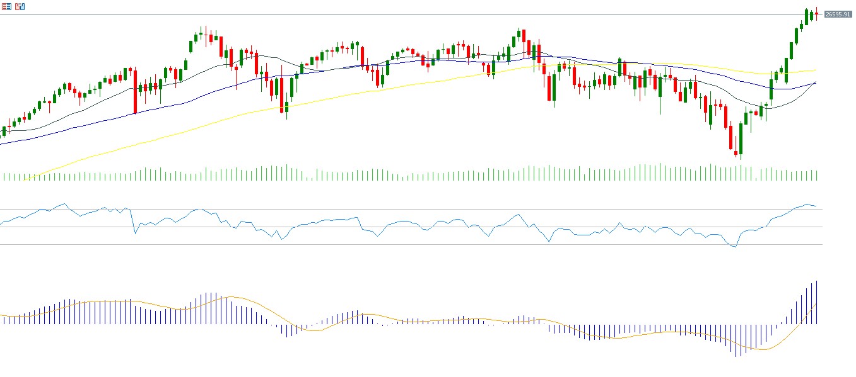Click the tallest MACD histogram bar at far right
The image size is (856, 377).
[x=816, y=302]
